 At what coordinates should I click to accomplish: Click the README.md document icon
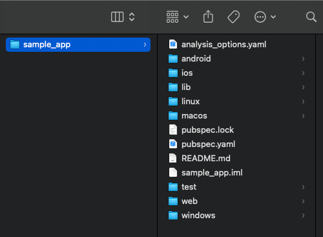[173, 158]
